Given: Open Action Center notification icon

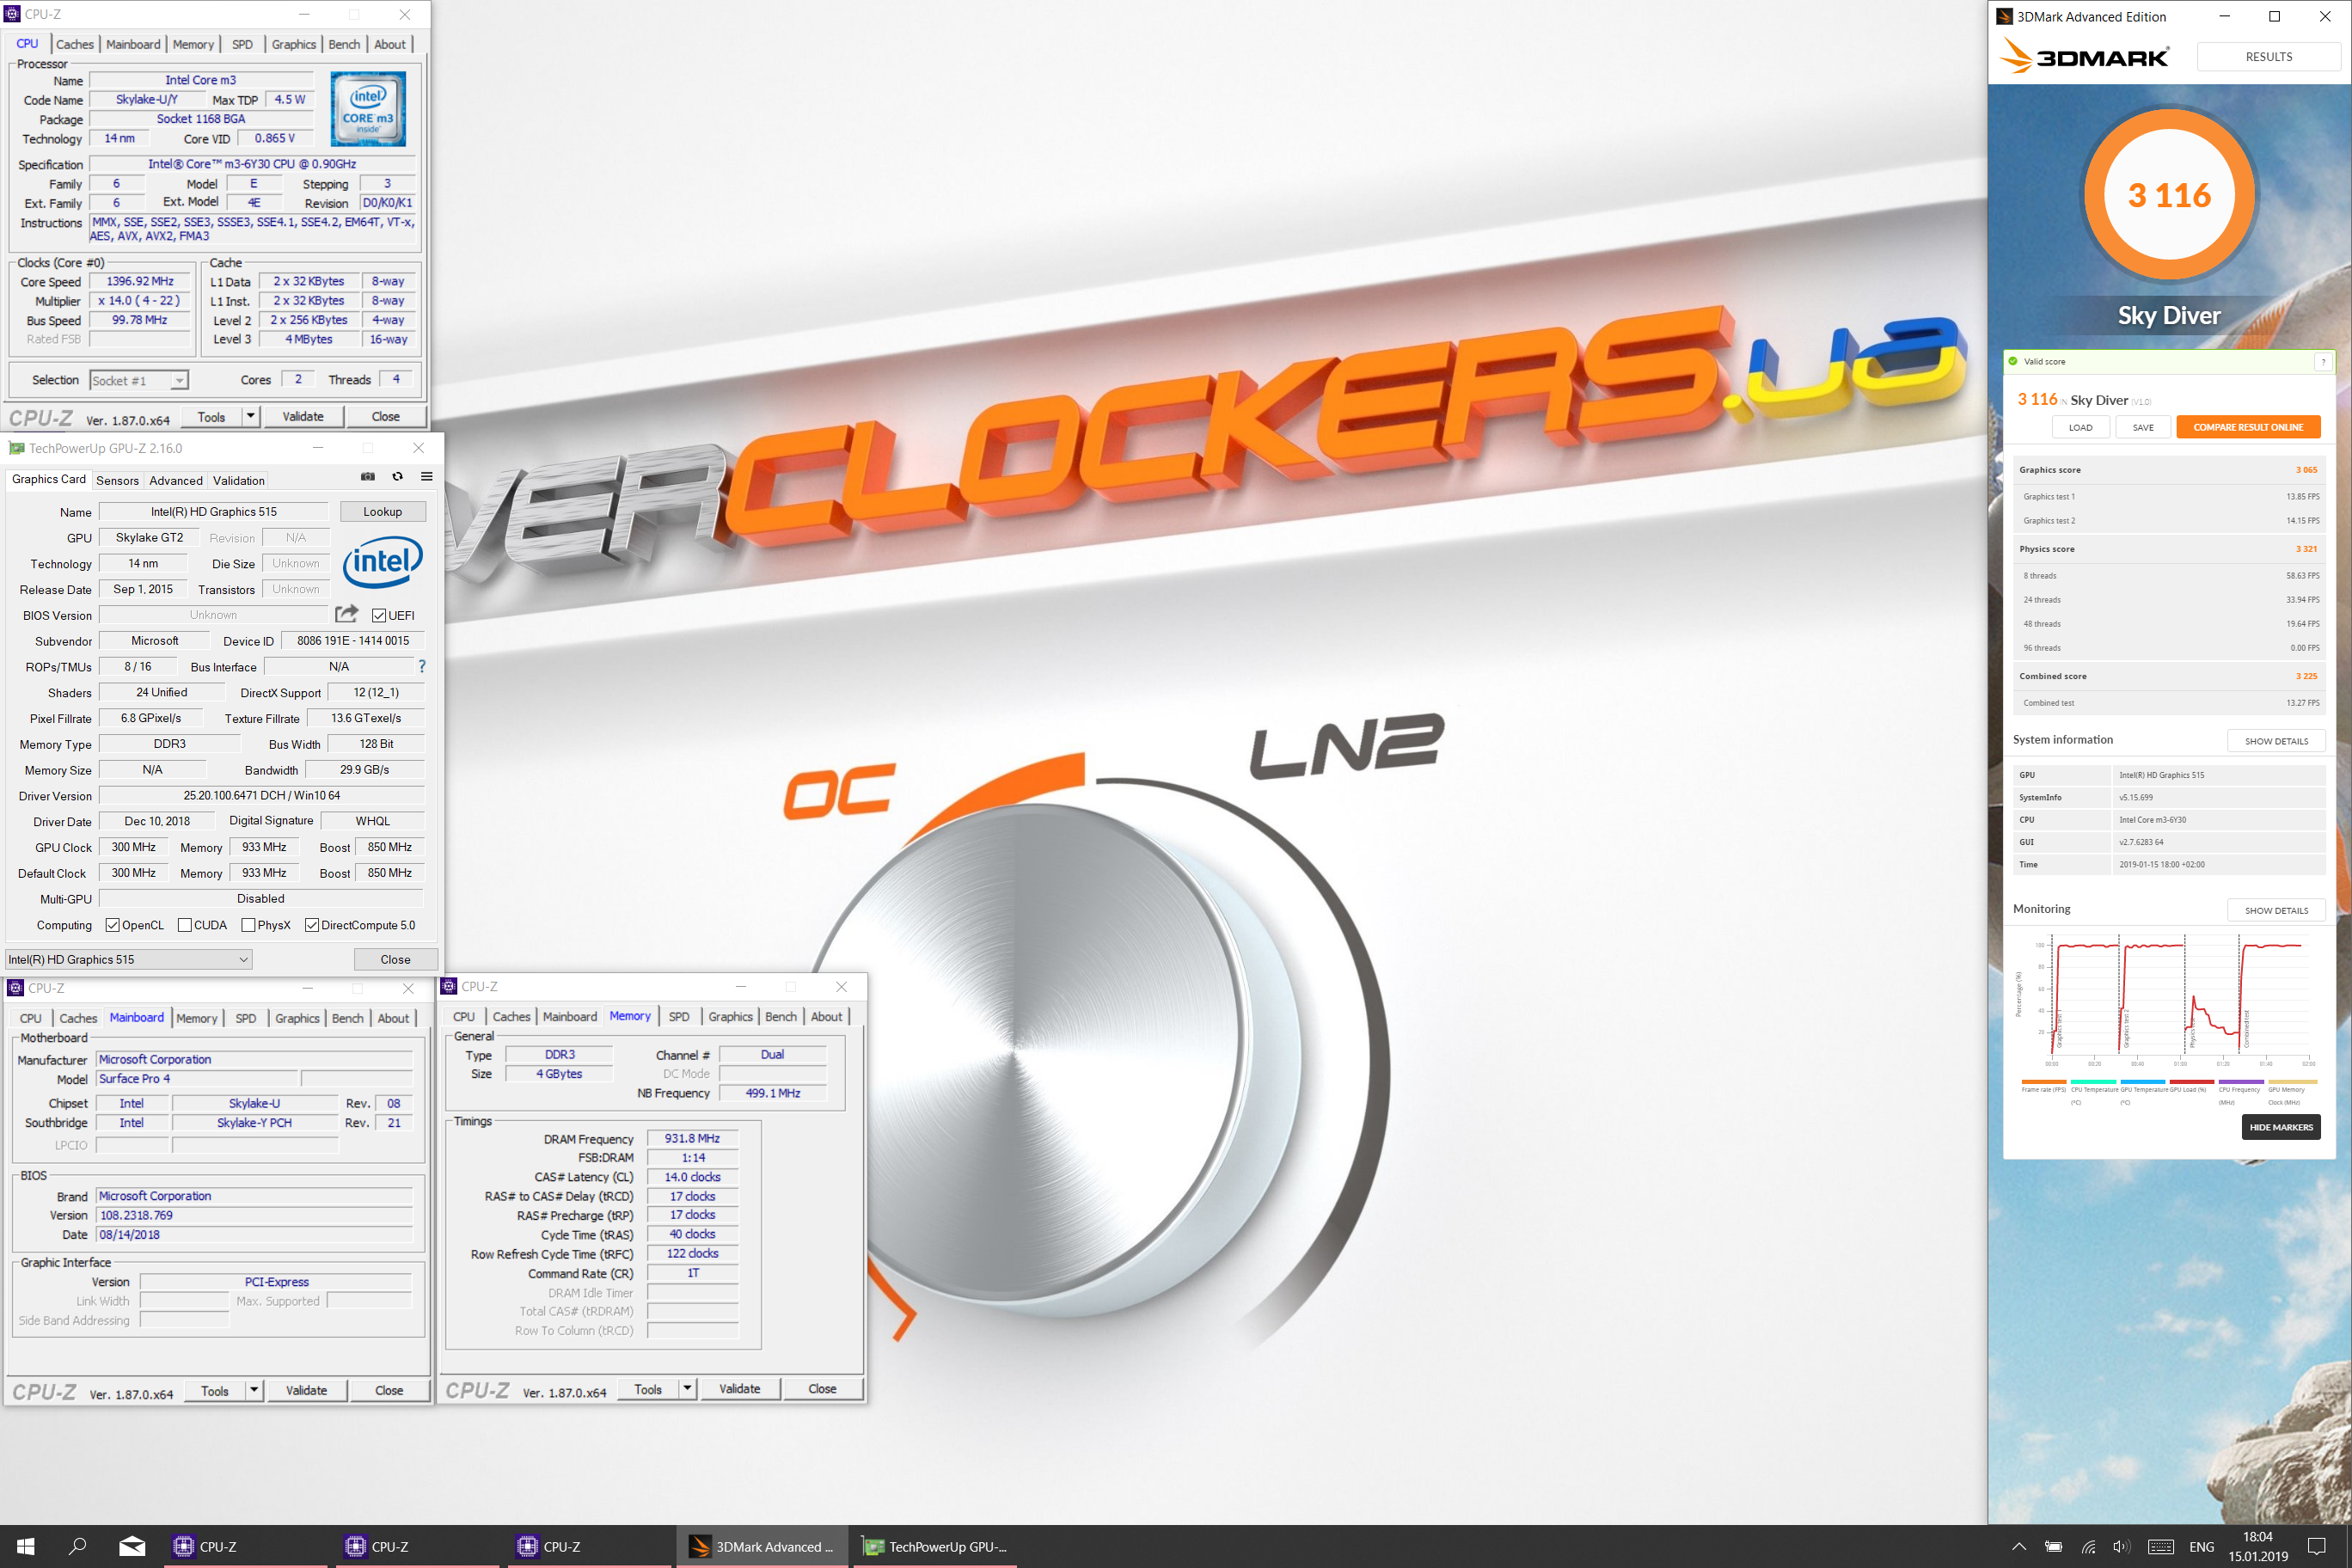Looking at the screenshot, I should click(2316, 1547).
